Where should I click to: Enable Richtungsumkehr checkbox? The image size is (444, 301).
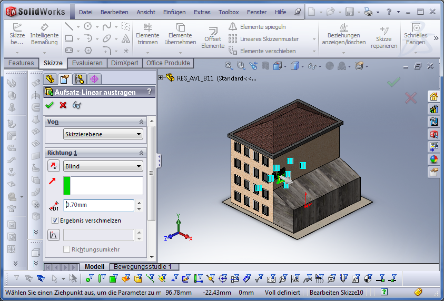click(x=67, y=249)
